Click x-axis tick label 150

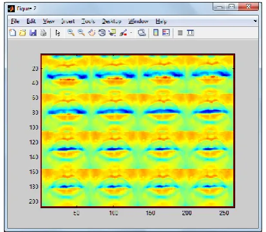(x=150, y=213)
